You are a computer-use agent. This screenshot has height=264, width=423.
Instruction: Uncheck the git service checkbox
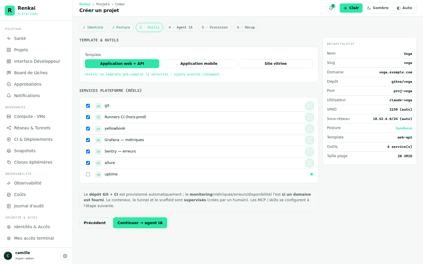(88, 106)
